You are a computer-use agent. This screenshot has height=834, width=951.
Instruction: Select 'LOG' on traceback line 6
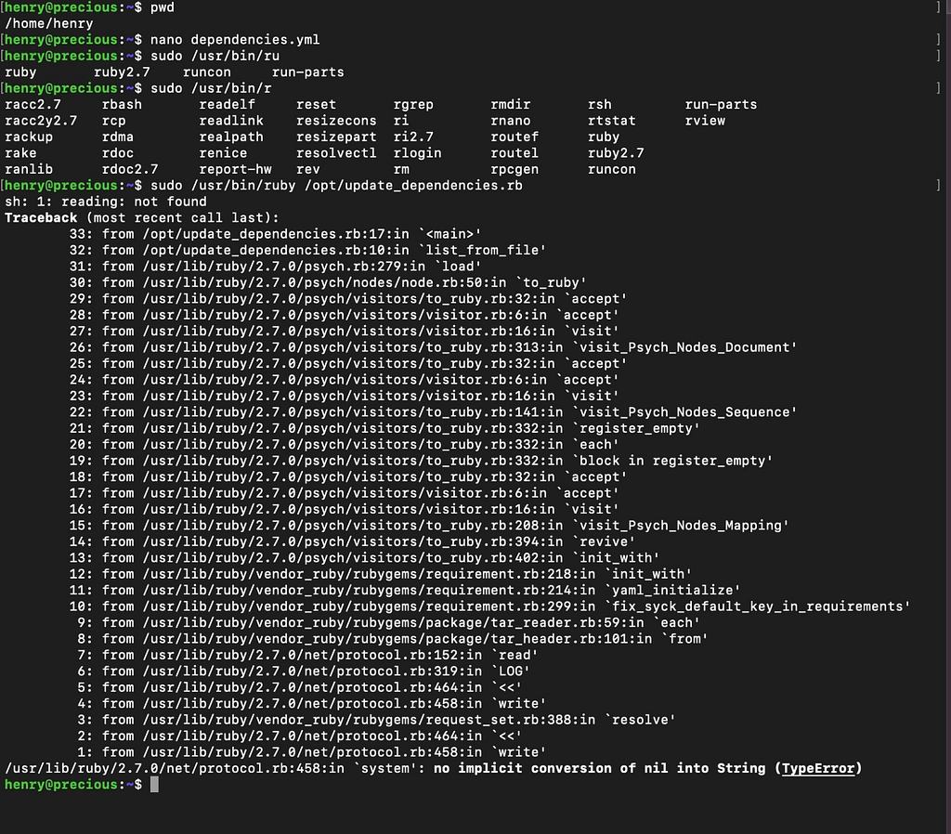pyautogui.click(x=511, y=671)
